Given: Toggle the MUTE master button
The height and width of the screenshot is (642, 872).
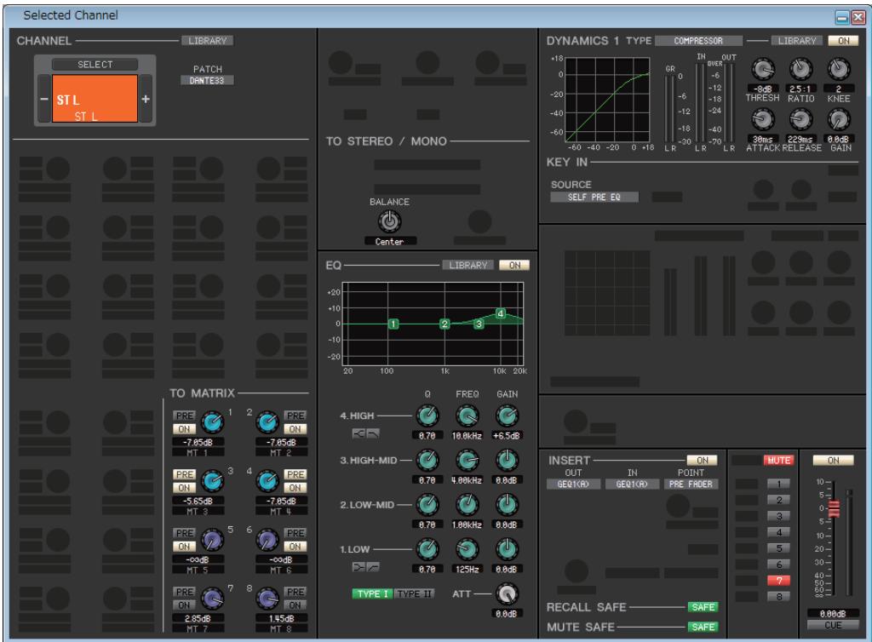Looking at the screenshot, I should pyautogui.click(x=778, y=461).
